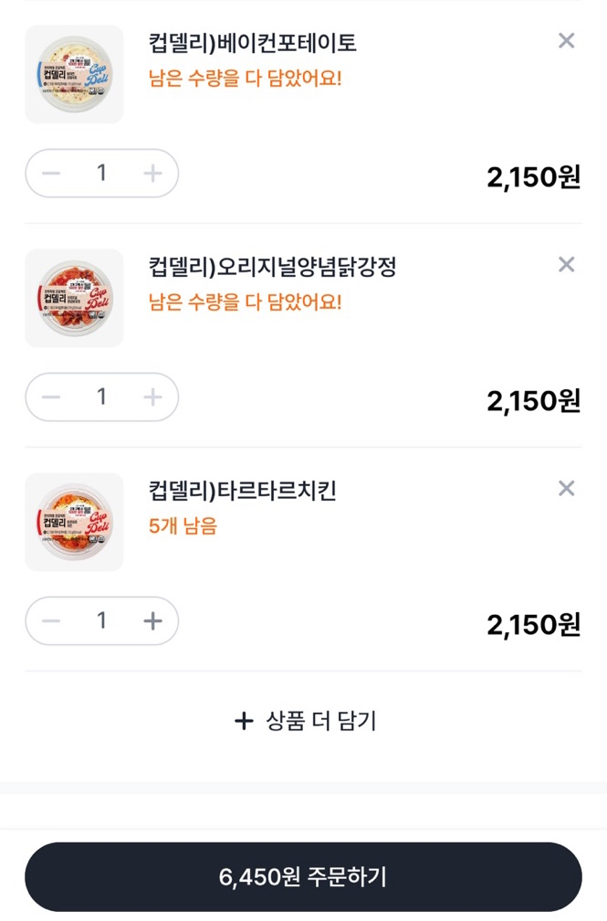Select the 컵델리)타르타르치킨 product name

[x=243, y=491]
